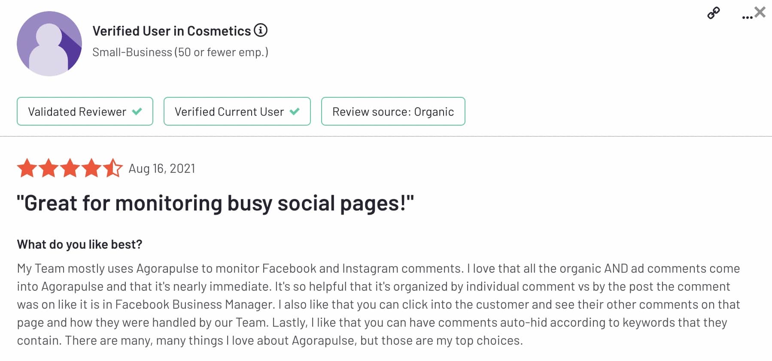Click the review body paragraph text
The height and width of the screenshot is (361, 772).
[378, 304]
